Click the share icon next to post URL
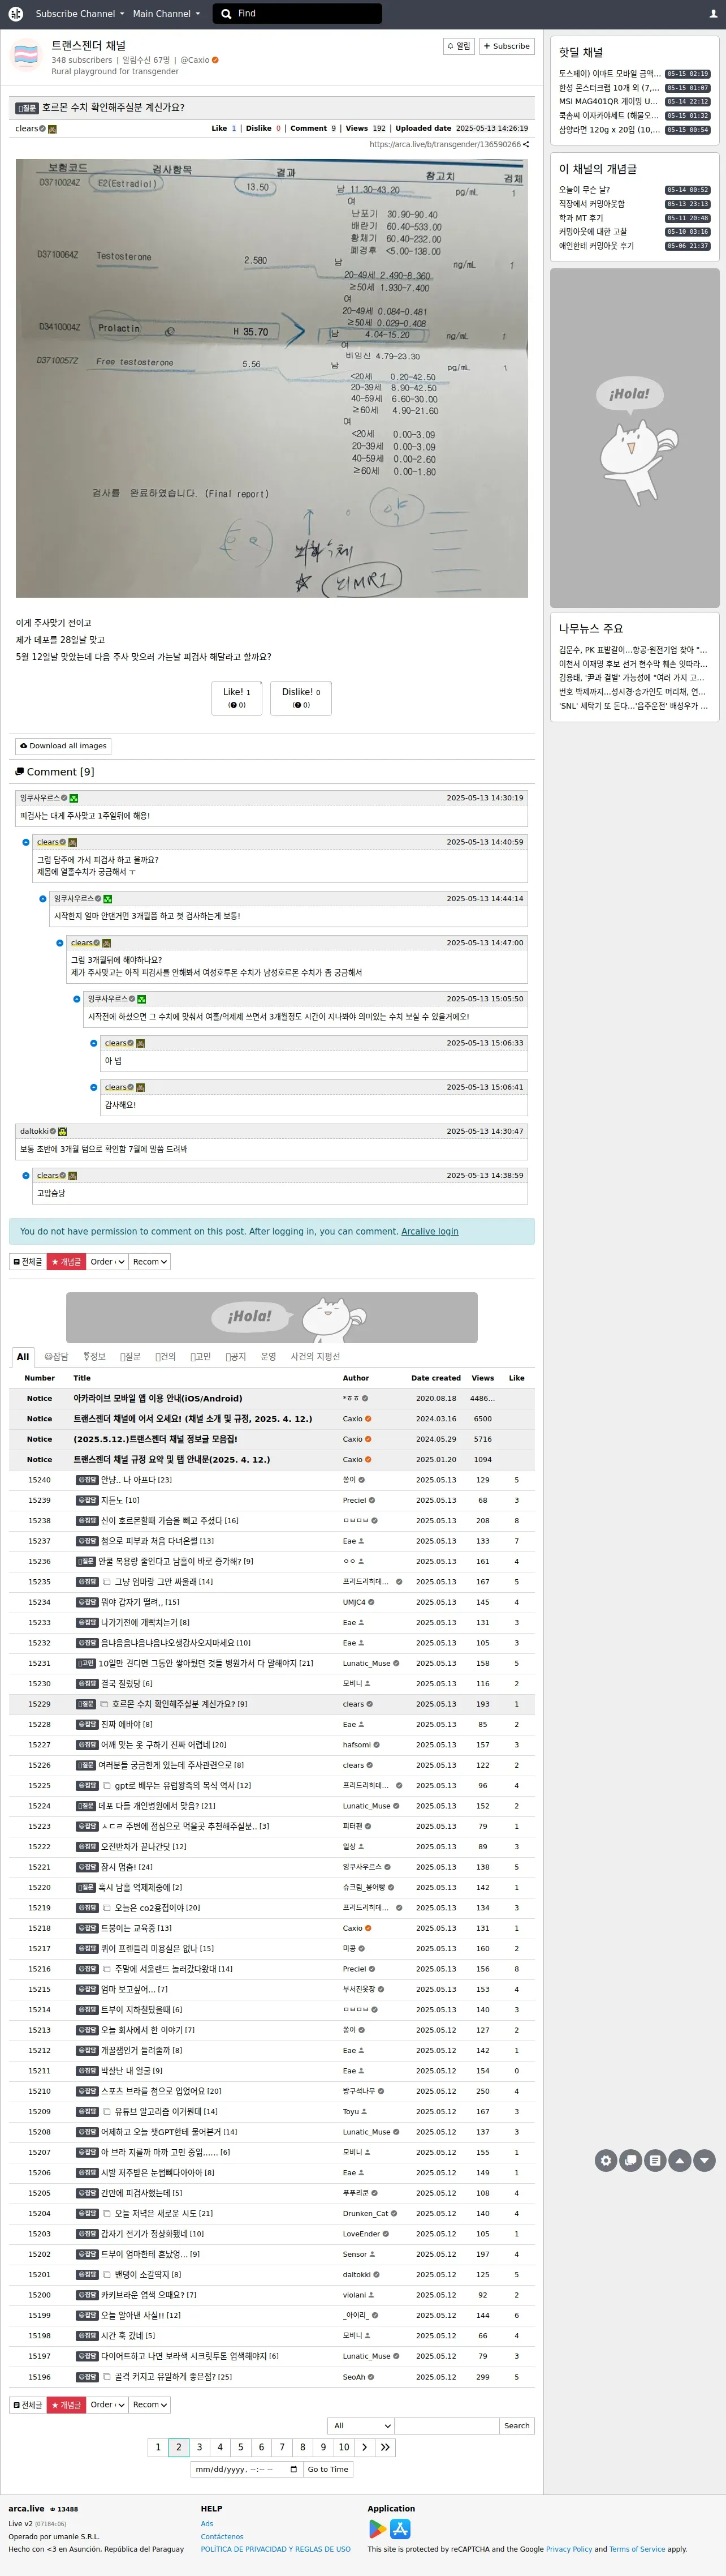Image resolution: width=726 pixels, height=2576 pixels. pos(526,144)
